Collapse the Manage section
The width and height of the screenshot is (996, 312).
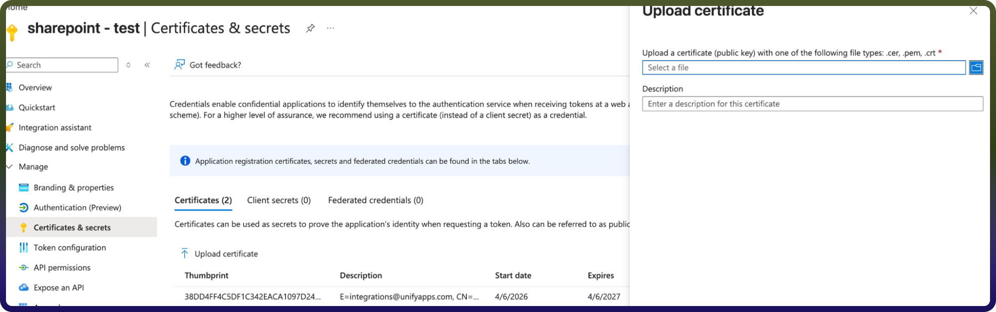click(x=9, y=167)
